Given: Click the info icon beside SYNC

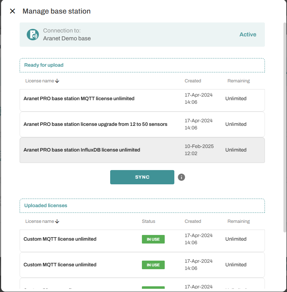Looking at the screenshot, I should pos(181,177).
